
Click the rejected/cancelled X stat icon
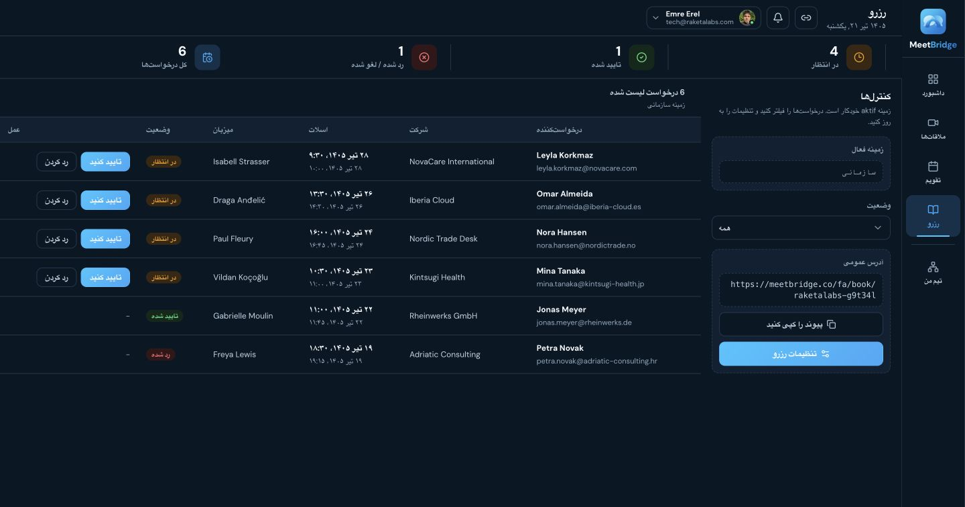424,58
